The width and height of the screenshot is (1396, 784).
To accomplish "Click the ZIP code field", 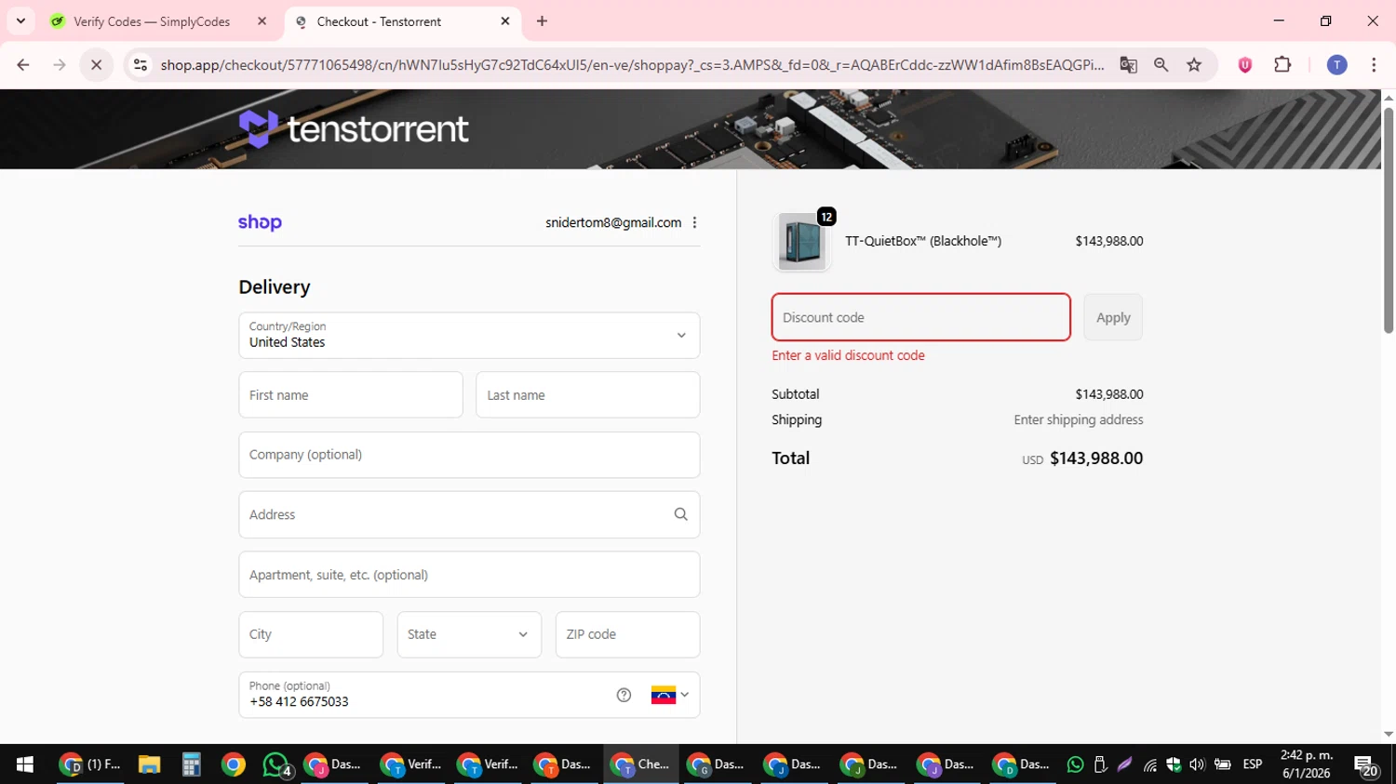I will (627, 634).
